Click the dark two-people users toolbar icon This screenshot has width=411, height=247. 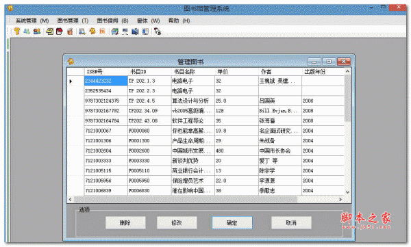coord(37,31)
